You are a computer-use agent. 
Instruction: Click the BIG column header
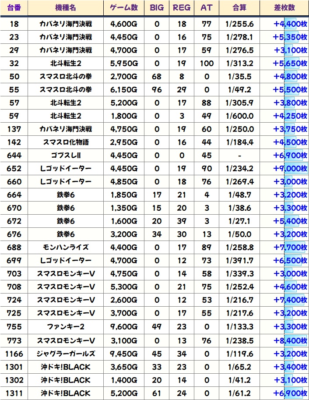pyautogui.click(x=157, y=8)
